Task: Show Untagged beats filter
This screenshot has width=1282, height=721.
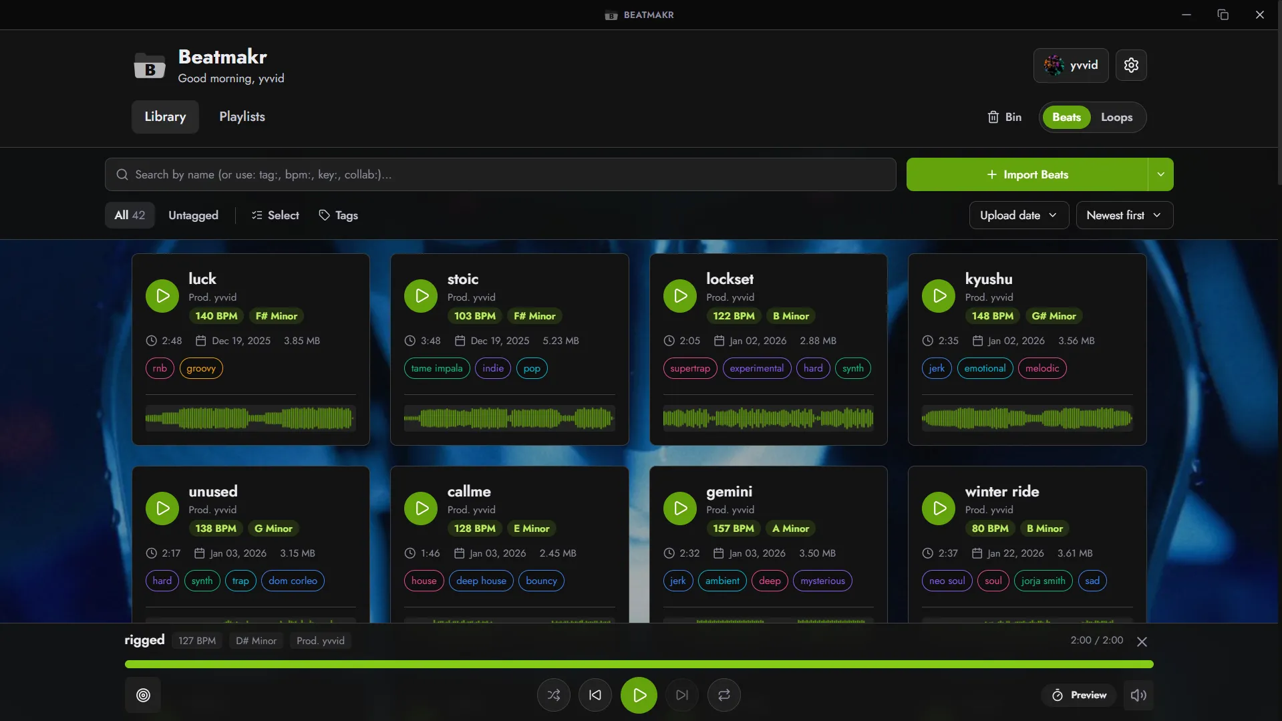Action: [193, 215]
